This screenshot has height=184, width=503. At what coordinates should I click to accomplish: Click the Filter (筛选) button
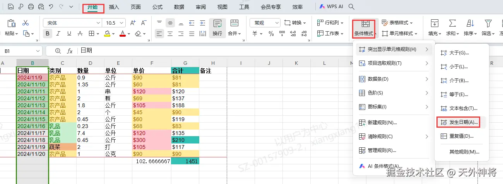(x=488, y=28)
